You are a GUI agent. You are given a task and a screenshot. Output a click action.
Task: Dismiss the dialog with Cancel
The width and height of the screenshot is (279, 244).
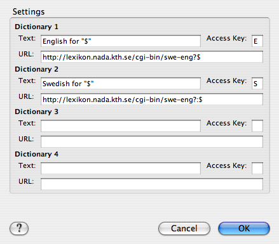pos(184,228)
